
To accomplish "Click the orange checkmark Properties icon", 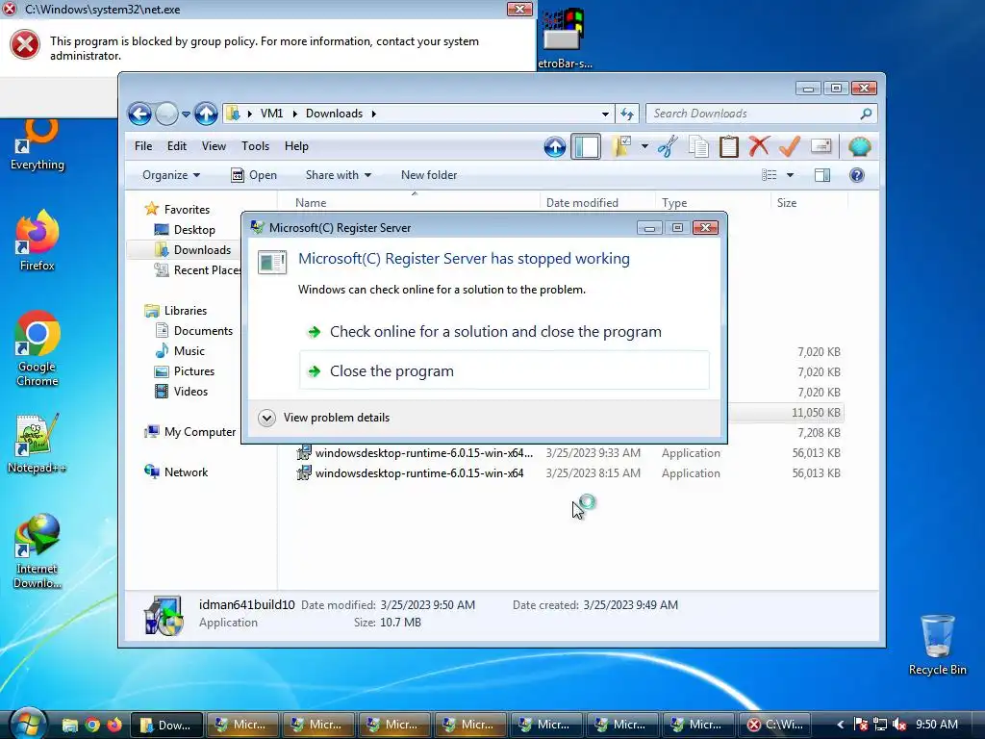I will (x=790, y=147).
